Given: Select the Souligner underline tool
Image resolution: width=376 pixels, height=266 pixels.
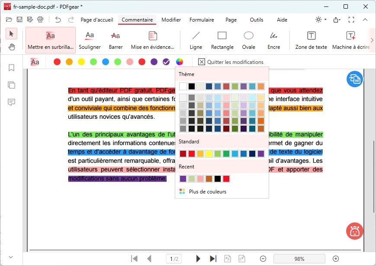Looking at the screenshot, I should pyautogui.click(x=90, y=40).
